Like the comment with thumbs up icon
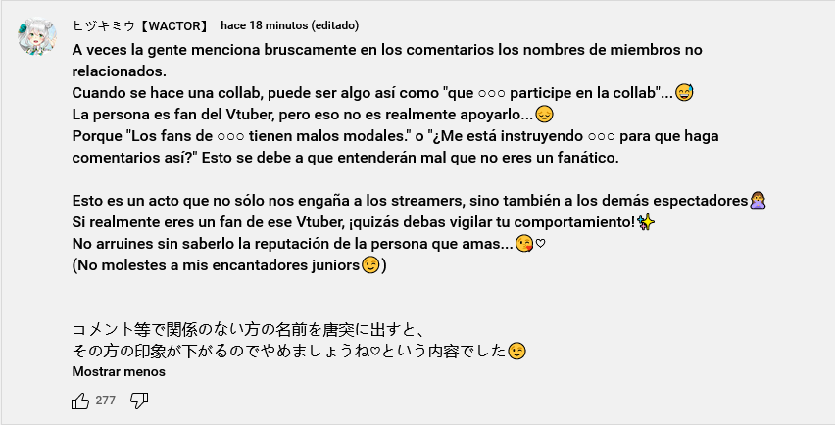Screen dimensions: 835x425 pos(80,401)
